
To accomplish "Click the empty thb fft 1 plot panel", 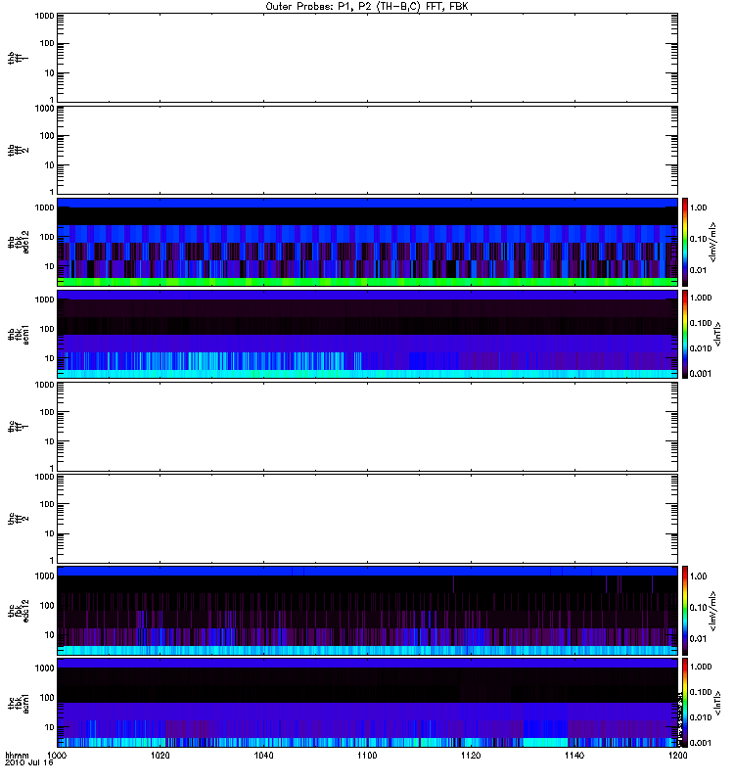I will tap(367, 58).
